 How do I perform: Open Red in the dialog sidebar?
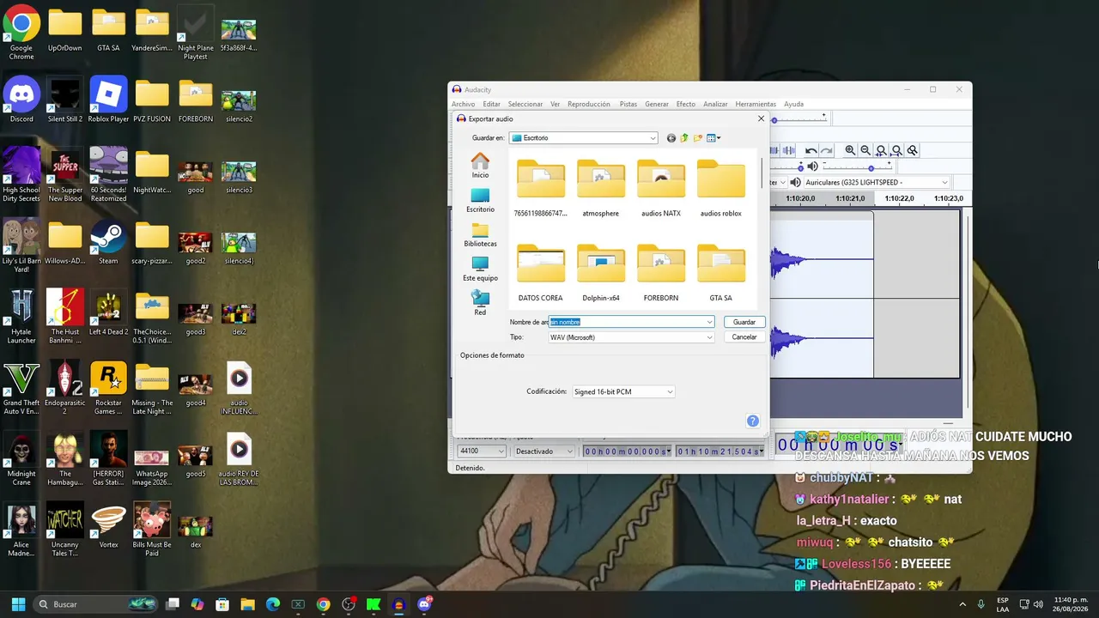pyautogui.click(x=480, y=303)
